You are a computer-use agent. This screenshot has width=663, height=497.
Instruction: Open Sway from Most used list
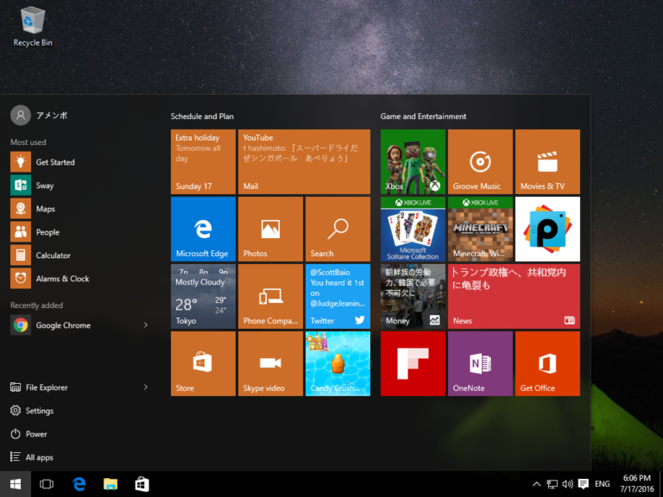click(79, 186)
